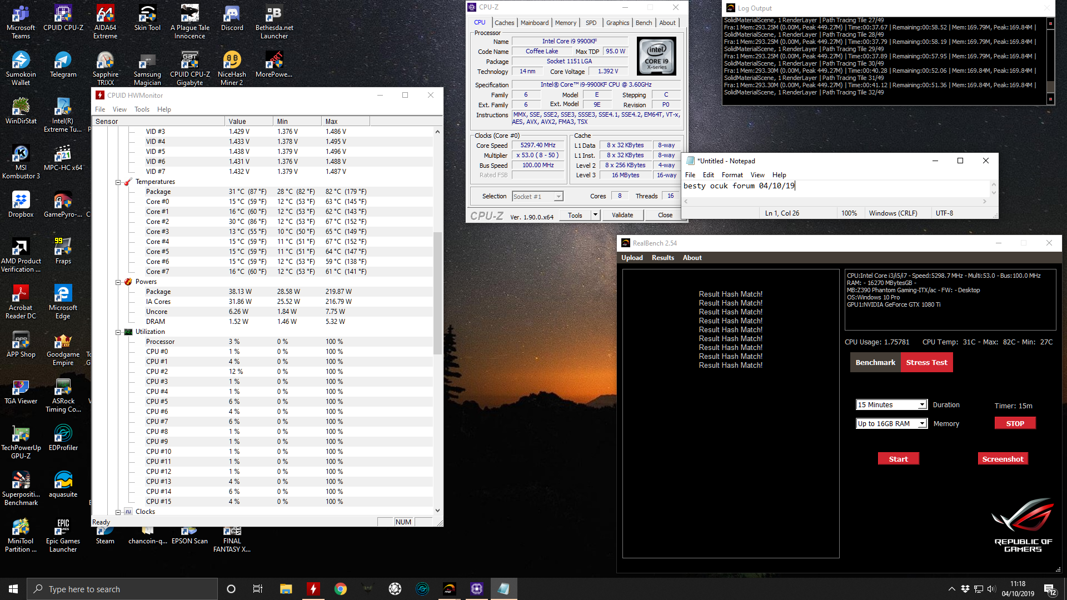Show hidden system tray icons
The width and height of the screenshot is (1067, 600).
951,589
